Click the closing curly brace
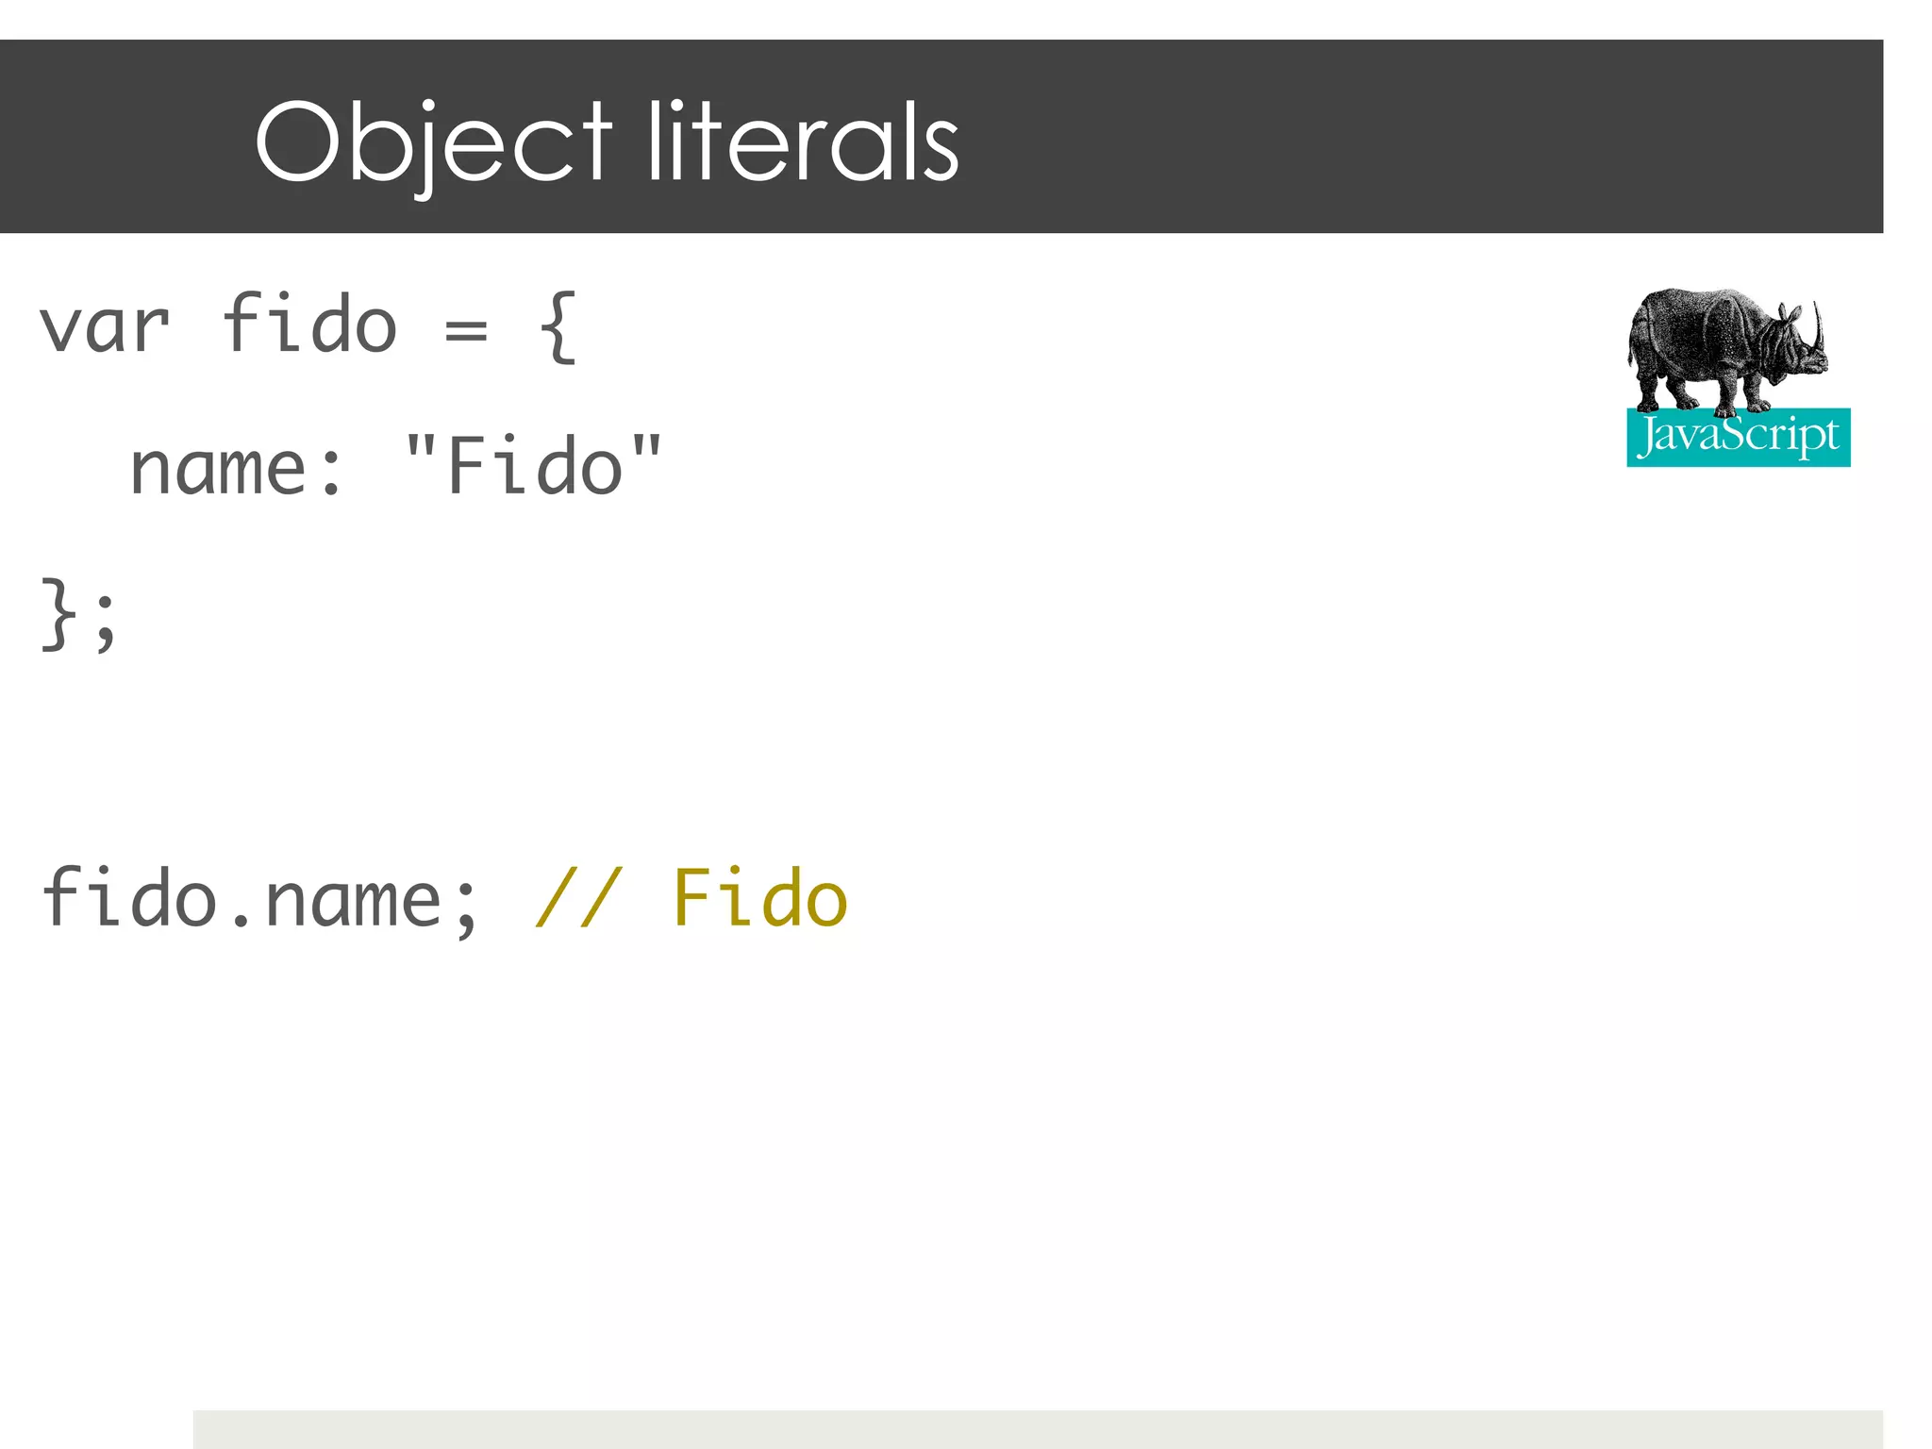1932x1449 pixels. 58,614
